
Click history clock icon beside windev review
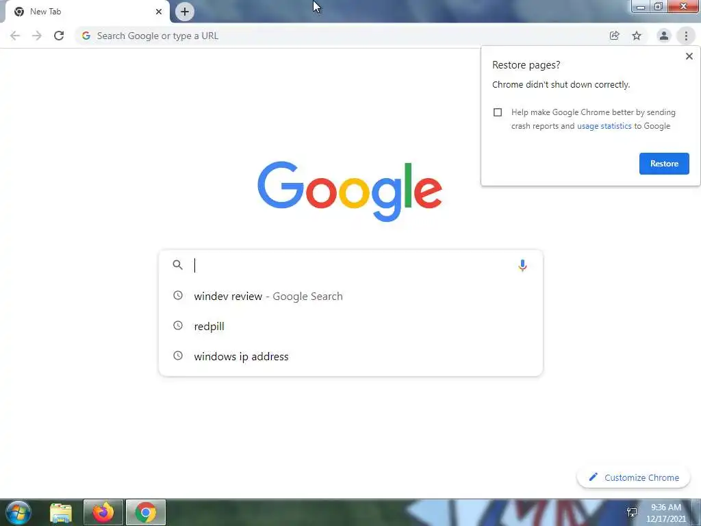pyautogui.click(x=178, y=295)
